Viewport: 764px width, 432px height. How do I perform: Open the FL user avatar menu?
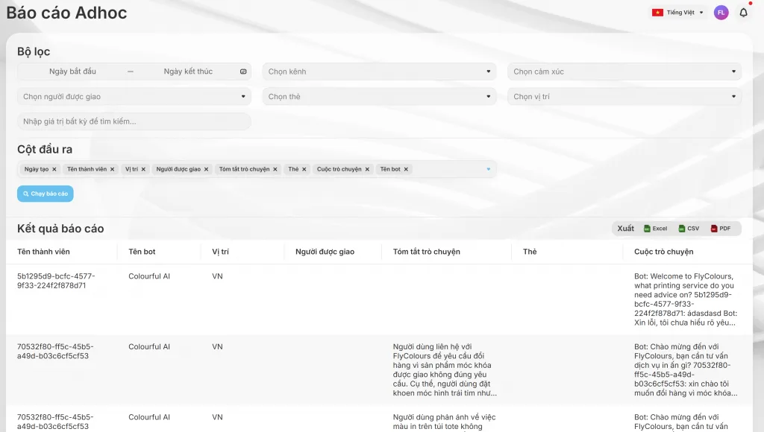click(x=721, y=13)
